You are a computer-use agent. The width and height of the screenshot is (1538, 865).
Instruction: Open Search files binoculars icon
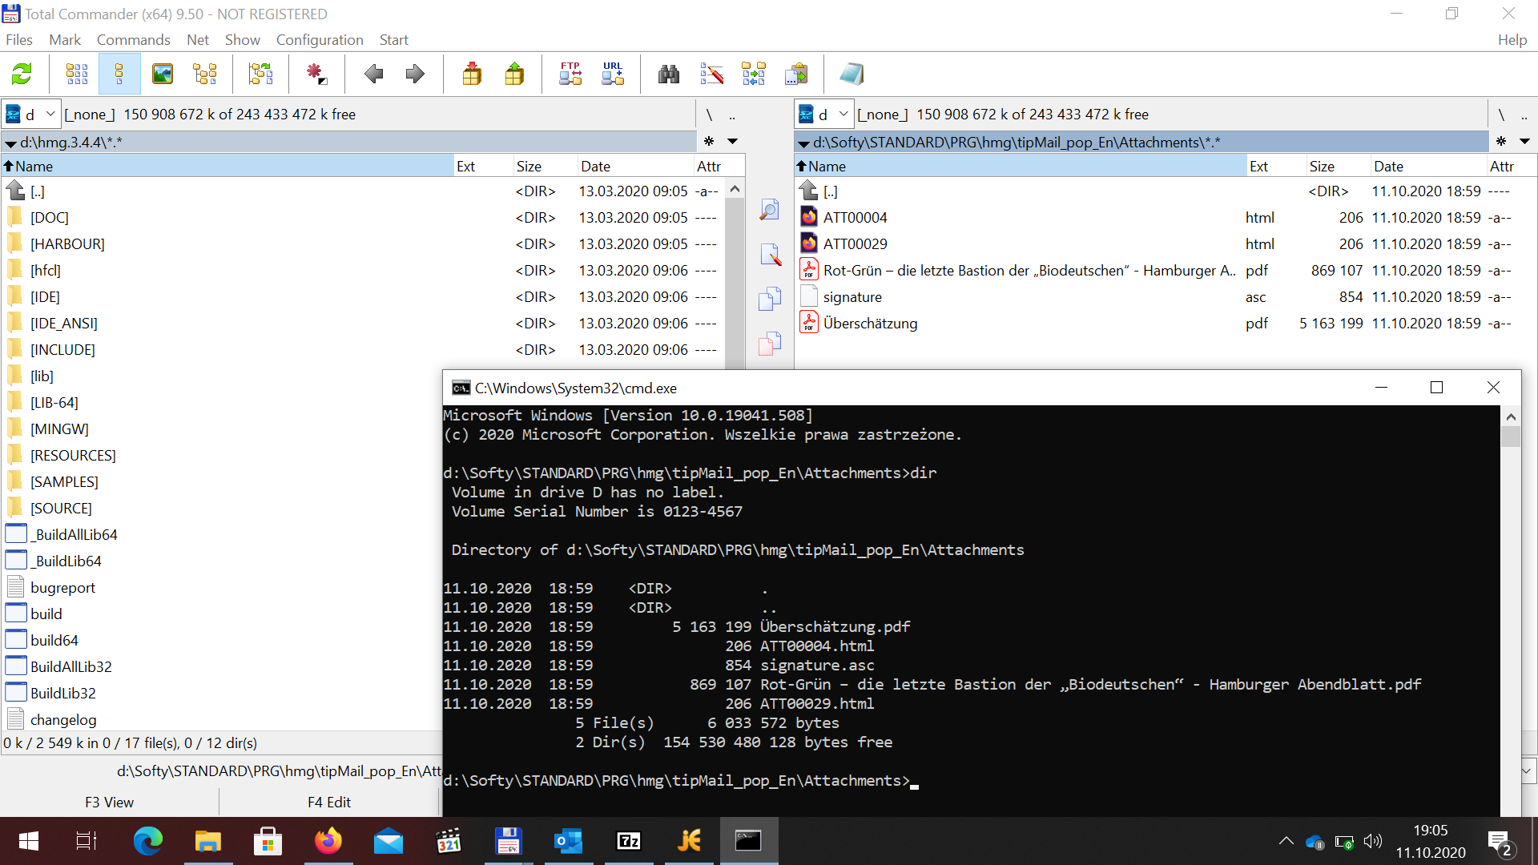(669, 74)
